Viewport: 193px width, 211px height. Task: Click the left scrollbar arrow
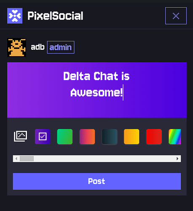16,159
